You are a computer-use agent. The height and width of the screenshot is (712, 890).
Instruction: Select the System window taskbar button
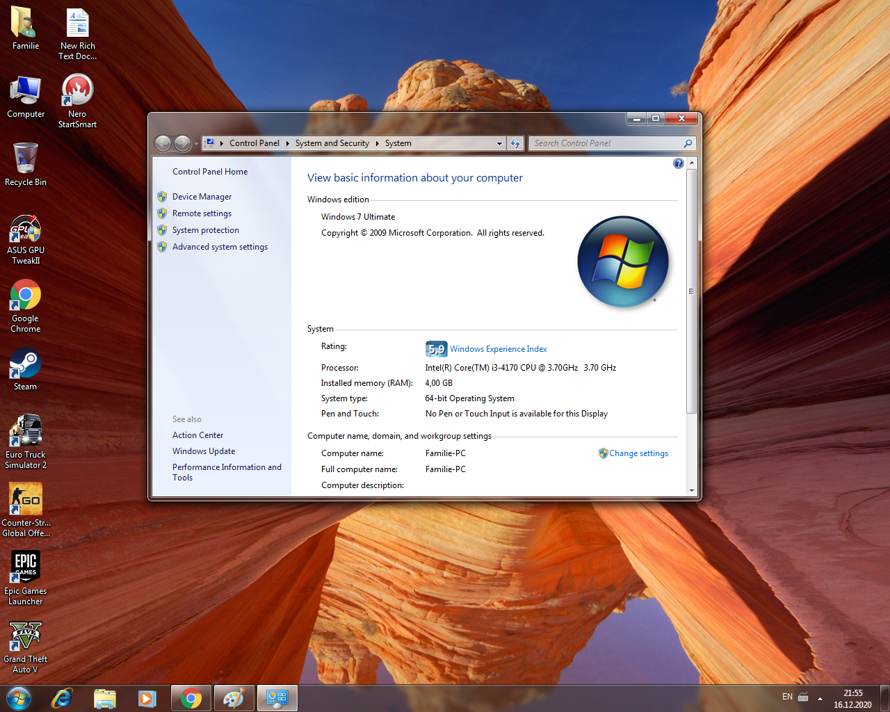(x=277, y=698)
